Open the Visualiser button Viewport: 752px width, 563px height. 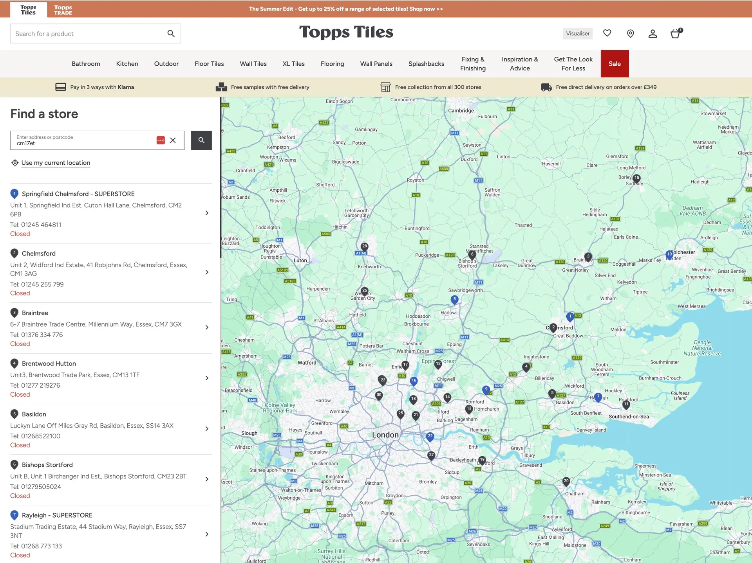point(578,34)
